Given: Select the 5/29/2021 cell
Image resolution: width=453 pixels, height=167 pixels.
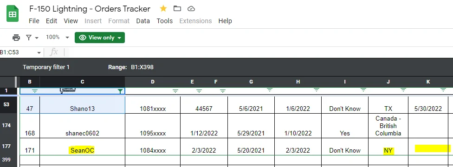Looking at the screenshot, I should pos(251,126).
